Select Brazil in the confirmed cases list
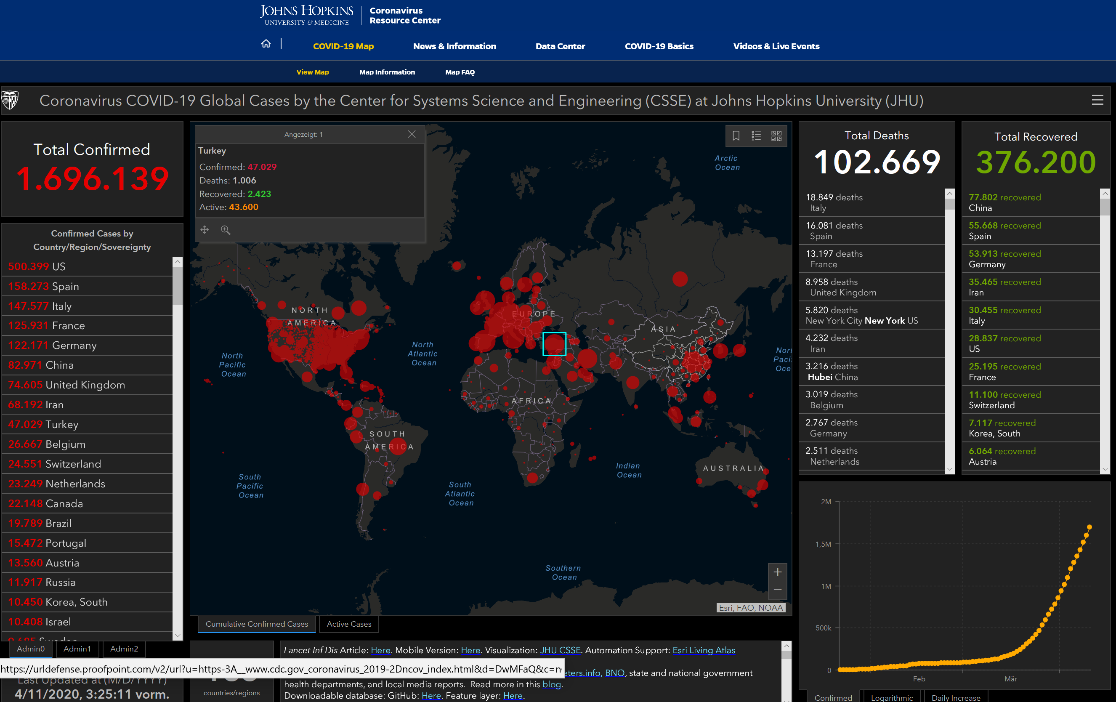This screenshot has height=702, width=1116. 87,523
